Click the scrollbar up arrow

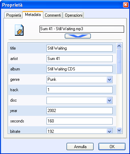(x=119, y=46)
